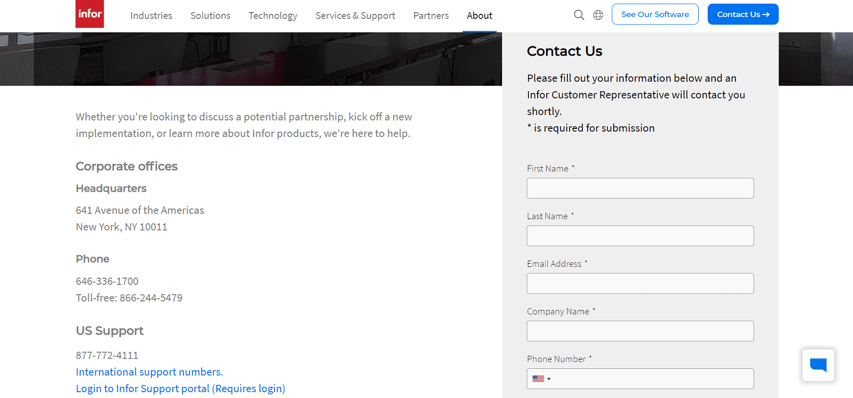Focus the Company Name field
The height and width of the screenshot is (398, 853).
640,331
